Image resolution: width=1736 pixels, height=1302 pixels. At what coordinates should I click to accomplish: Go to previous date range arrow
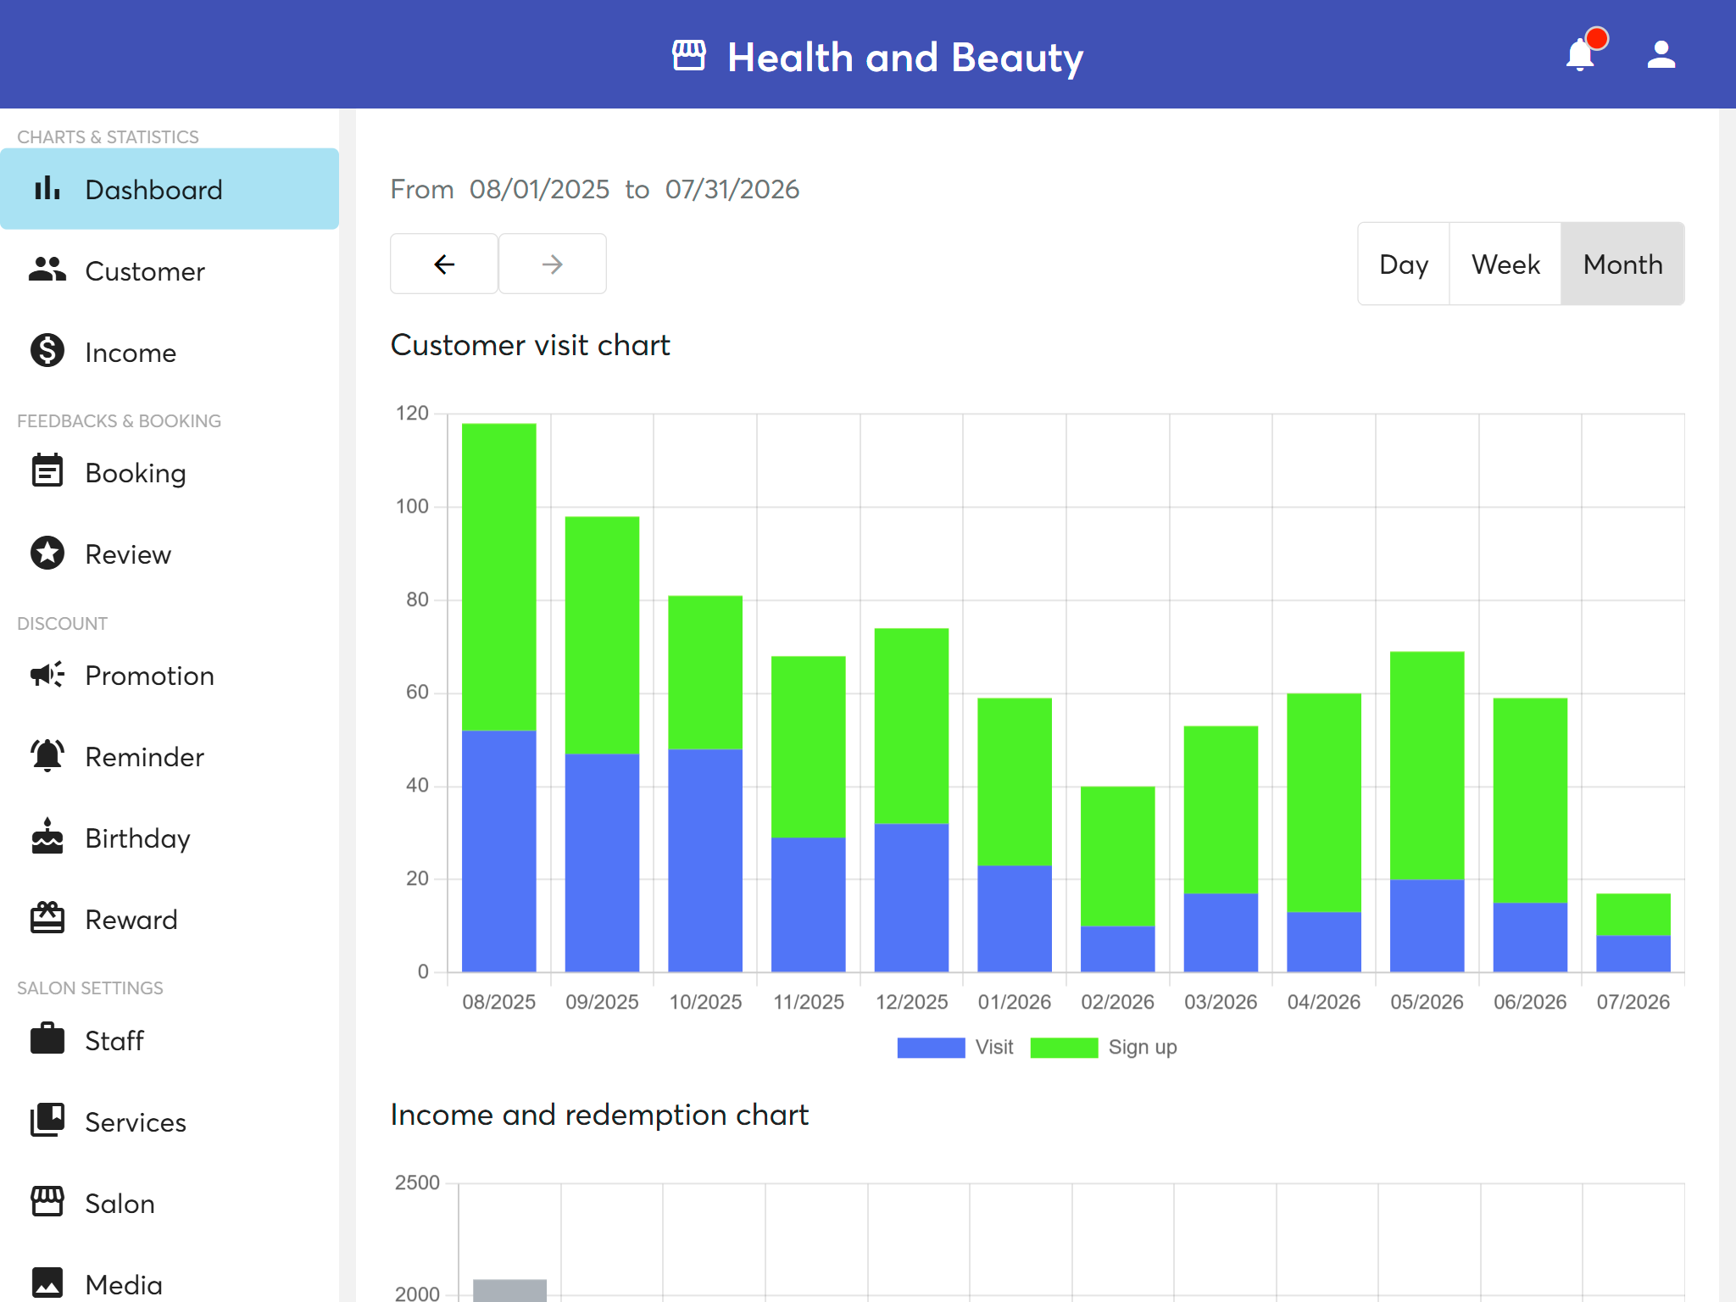pyautogui.click(x=444, y=264)
